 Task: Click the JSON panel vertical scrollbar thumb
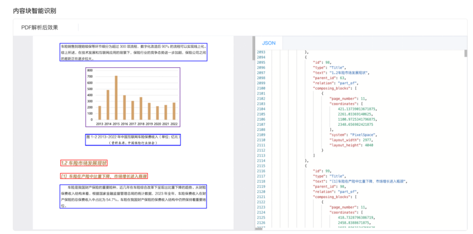[466, 54]
